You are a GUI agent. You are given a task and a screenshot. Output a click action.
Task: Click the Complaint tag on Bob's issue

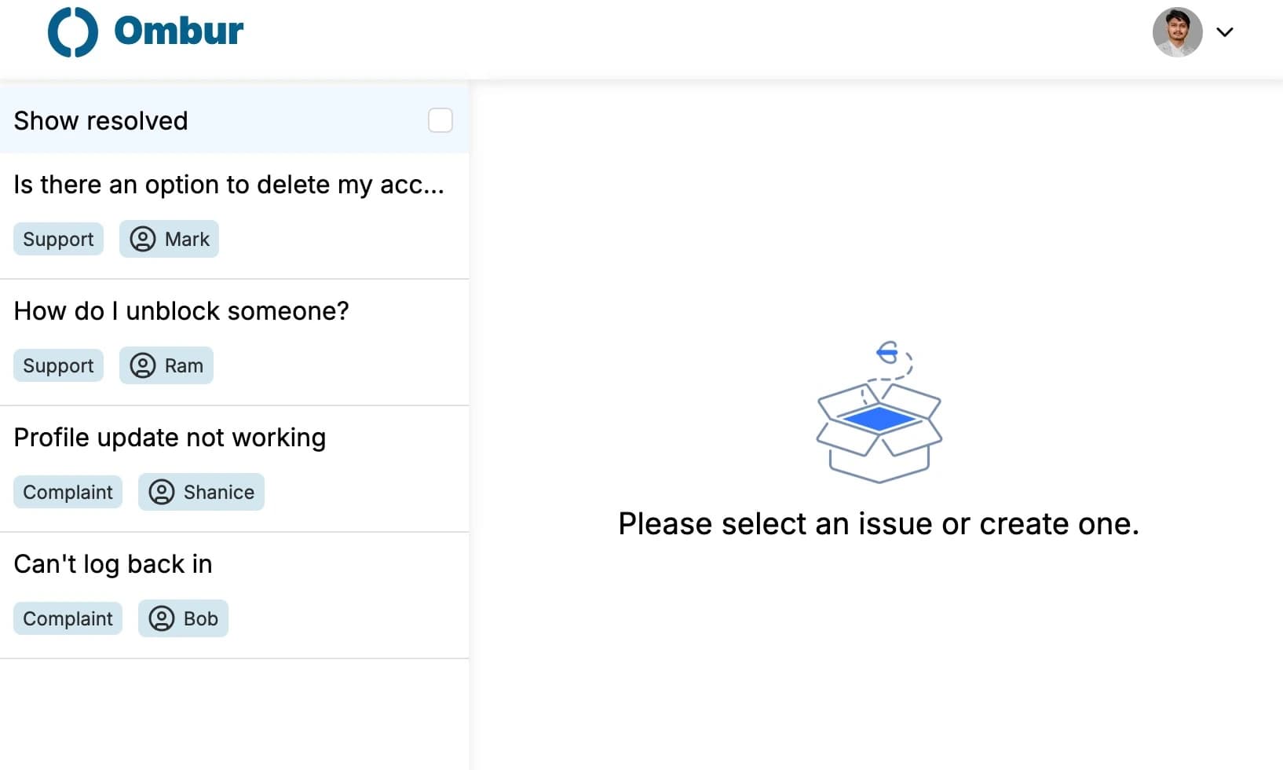68,618
